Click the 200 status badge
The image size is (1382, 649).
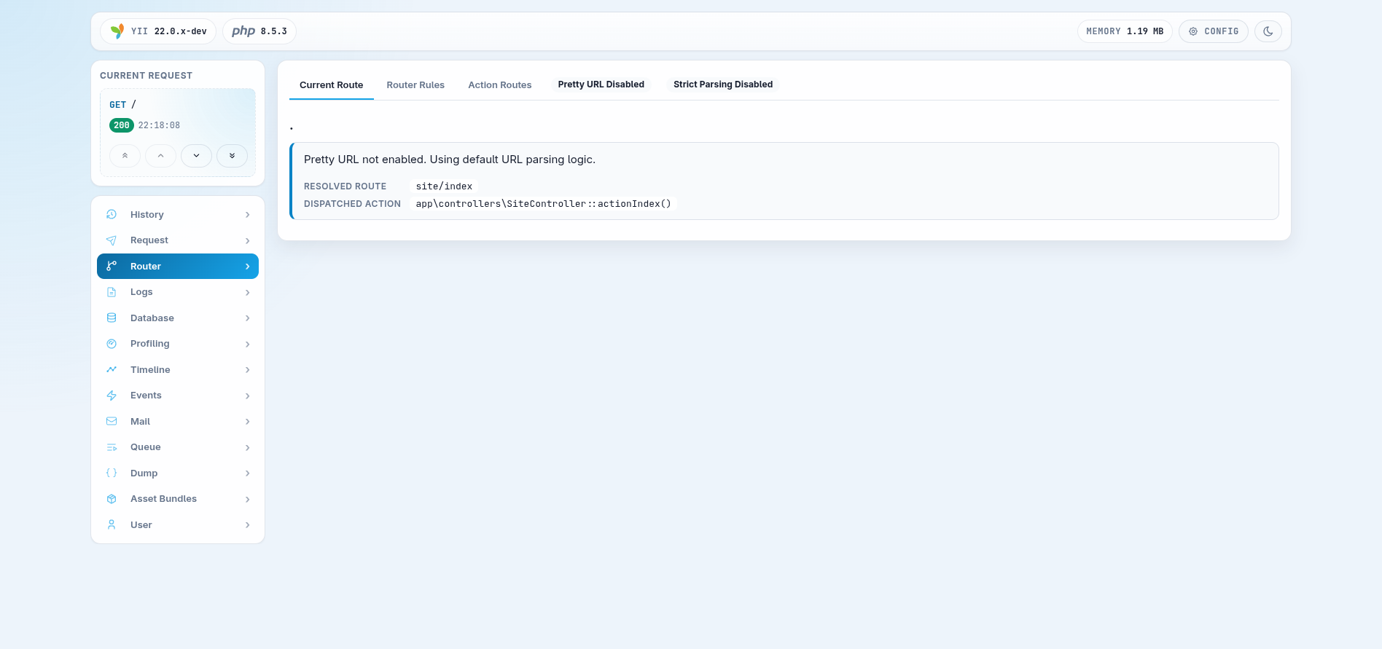pos(122,125)
